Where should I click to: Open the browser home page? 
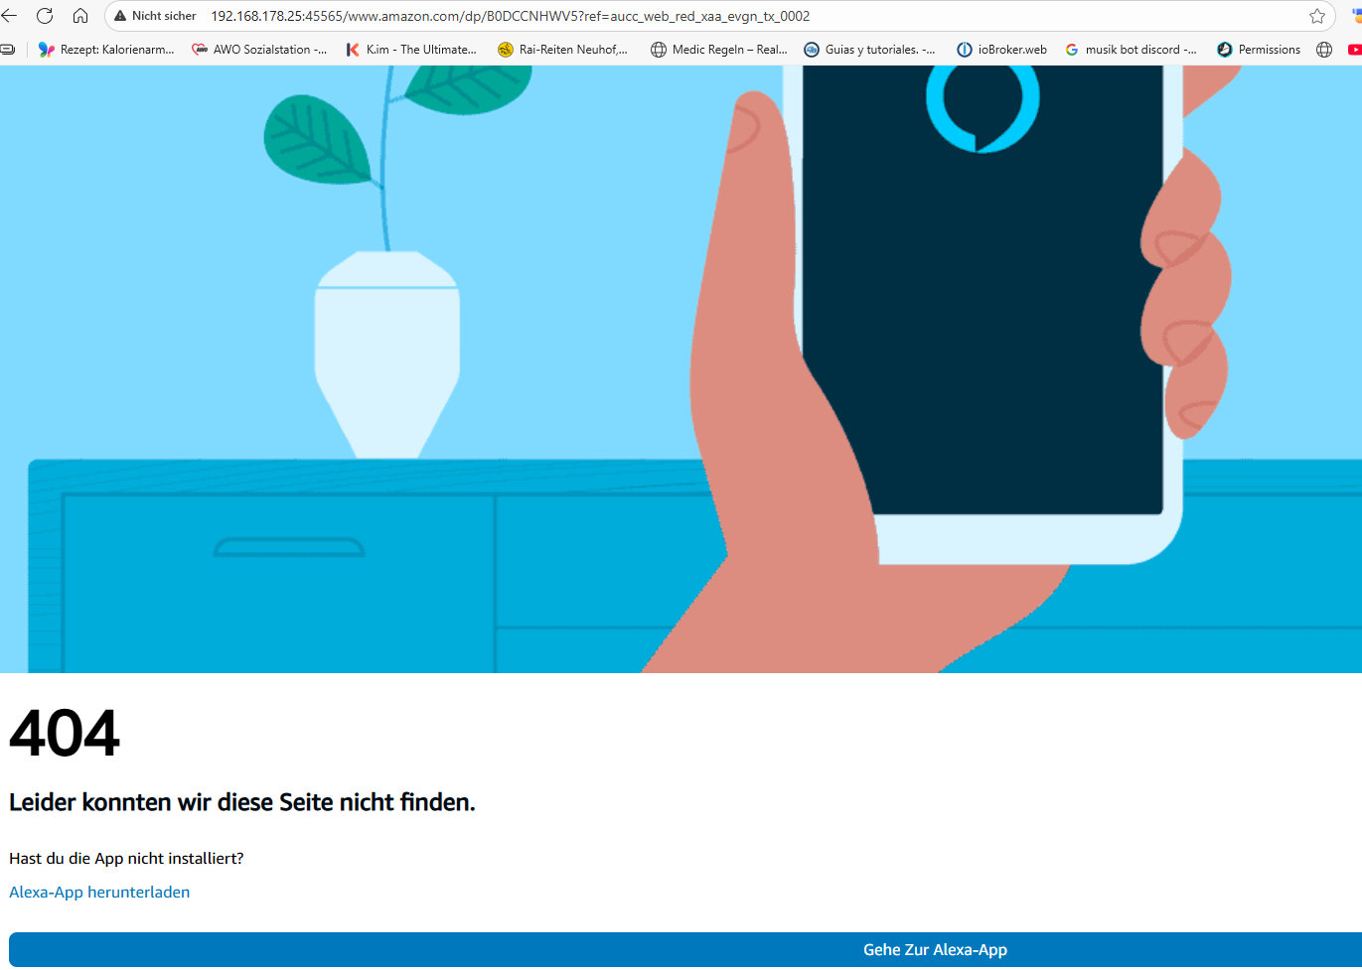pos(80,16)
